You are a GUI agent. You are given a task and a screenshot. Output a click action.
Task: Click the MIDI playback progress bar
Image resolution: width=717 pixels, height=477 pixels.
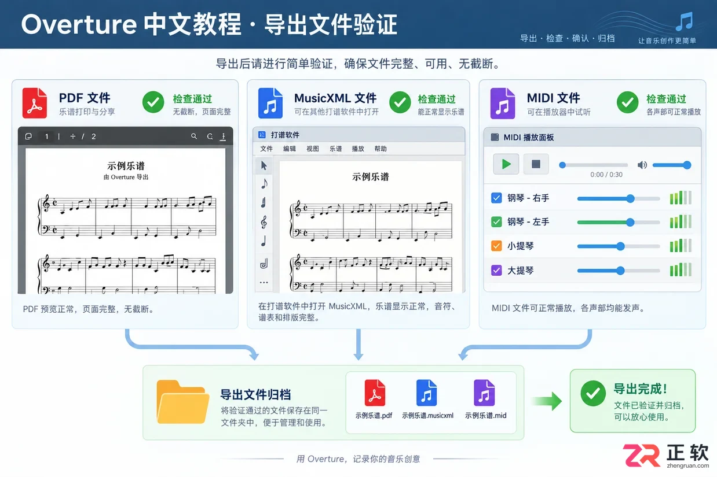[594, 165]
